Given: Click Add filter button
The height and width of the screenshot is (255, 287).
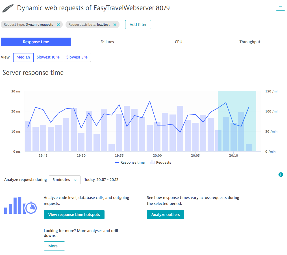Looking at the screenshot, I should pyautogui.click(x=138, y=25).
